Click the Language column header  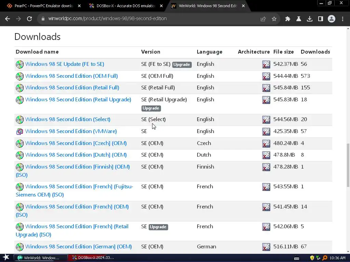tap(210, 52)
